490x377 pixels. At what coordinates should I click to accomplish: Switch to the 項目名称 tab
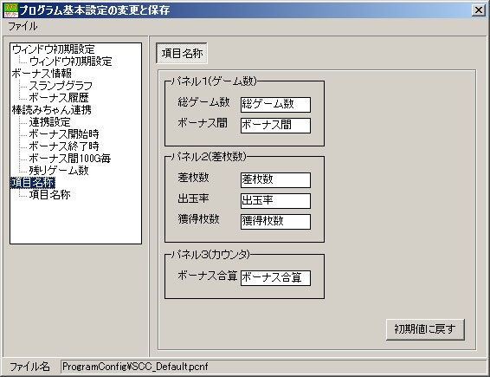coord(182,54)
